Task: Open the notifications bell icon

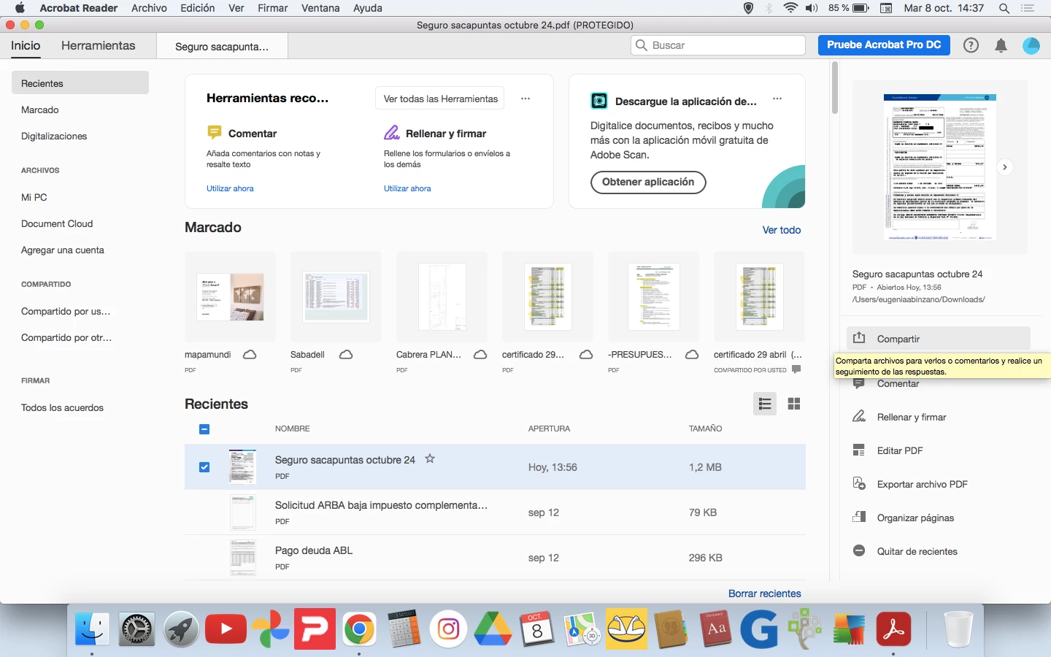Action: click(x=1001, y=45)
